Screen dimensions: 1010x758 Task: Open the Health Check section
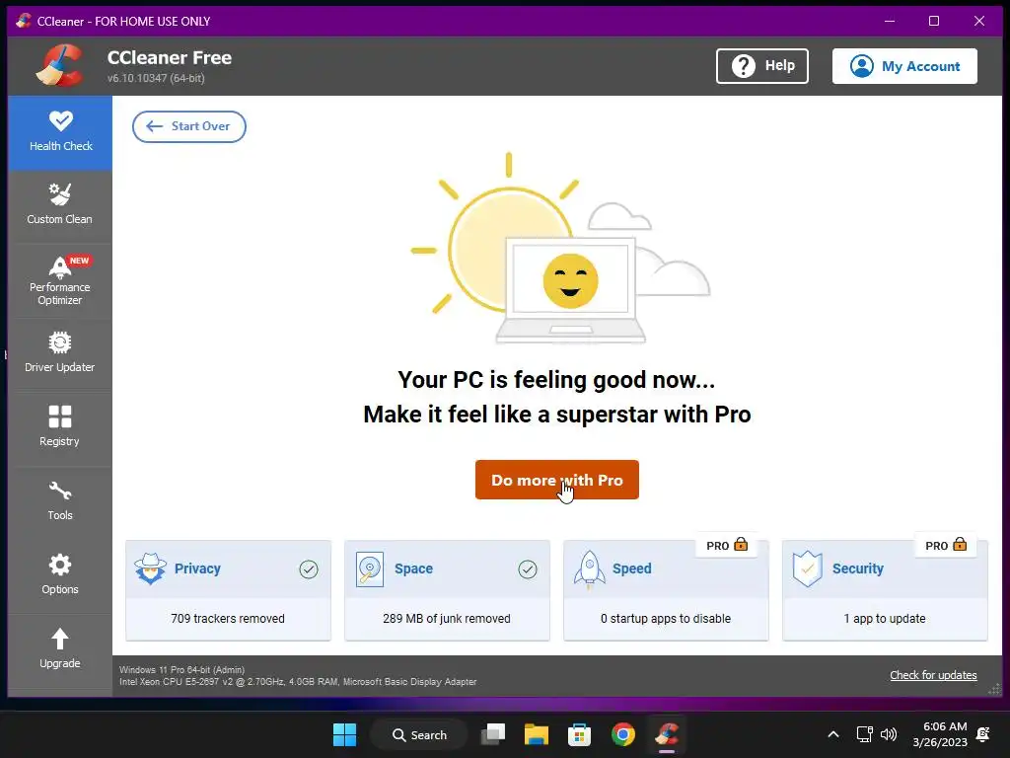point(60,133)
